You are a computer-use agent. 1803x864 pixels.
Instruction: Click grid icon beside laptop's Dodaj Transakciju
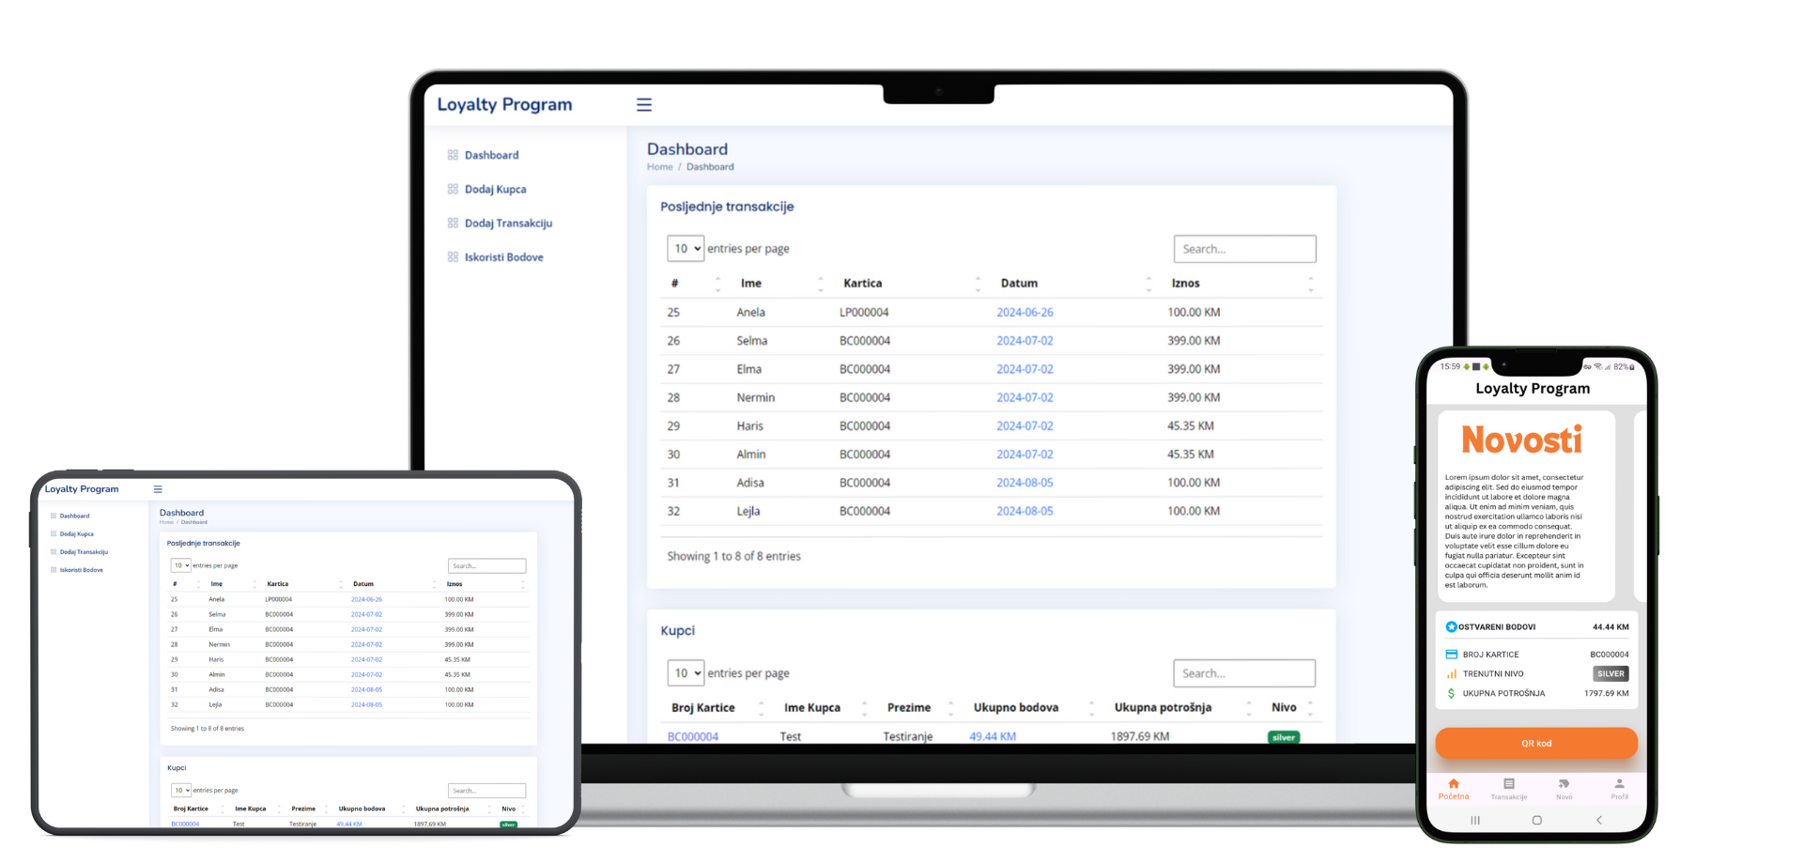[x=453, y=223]
